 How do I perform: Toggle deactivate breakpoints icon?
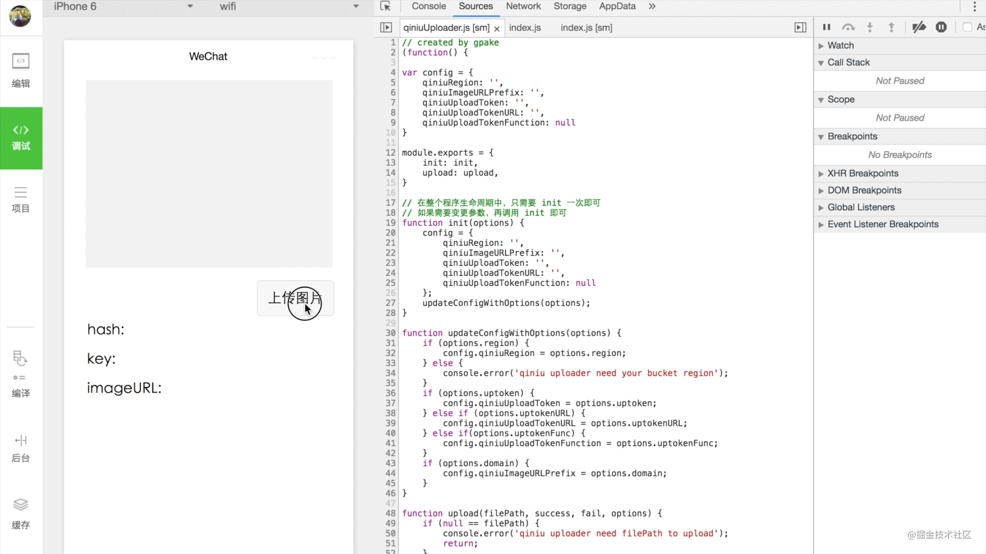(919, 27)
